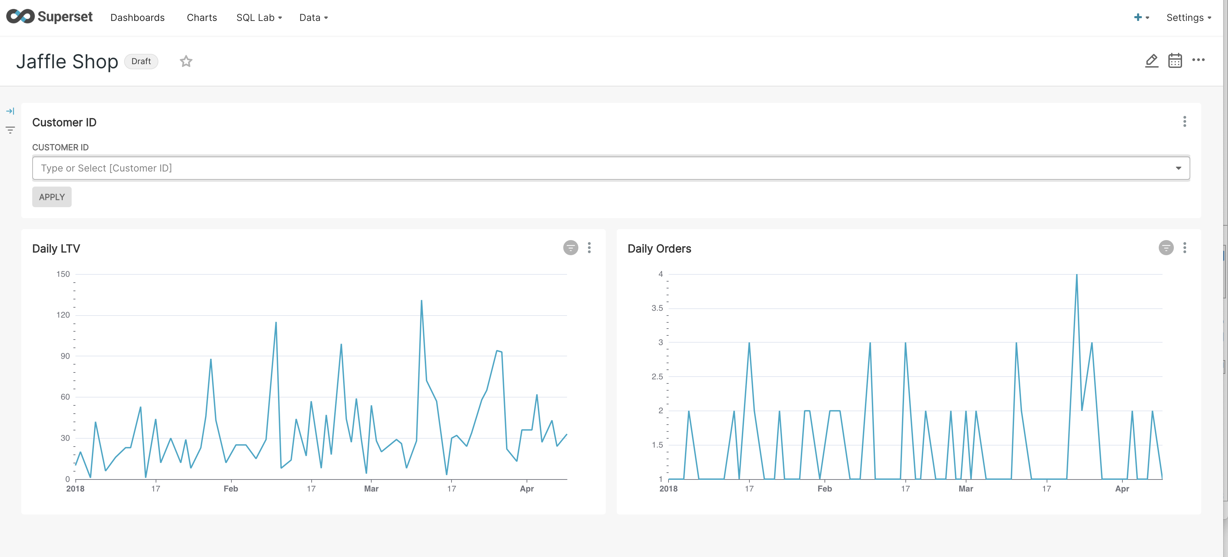Click the sidebar filter icon

10,130
